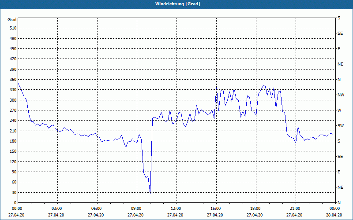353x220 pixels.
Task: Click the 00:00 label above 28.04.20
Action: coord(335,208)
